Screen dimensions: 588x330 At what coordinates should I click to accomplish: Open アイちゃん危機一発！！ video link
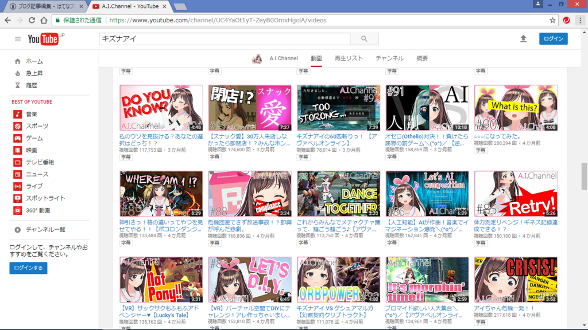coord(504,308)
